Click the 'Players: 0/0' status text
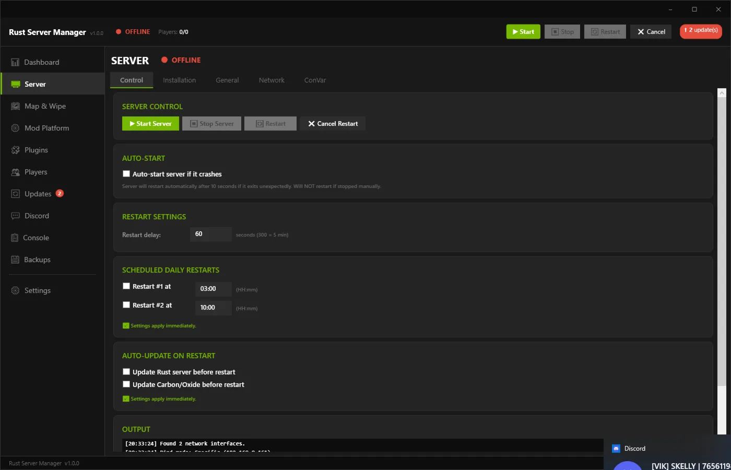The width and height of the screenshot is (731, 470). coord(173,32)
